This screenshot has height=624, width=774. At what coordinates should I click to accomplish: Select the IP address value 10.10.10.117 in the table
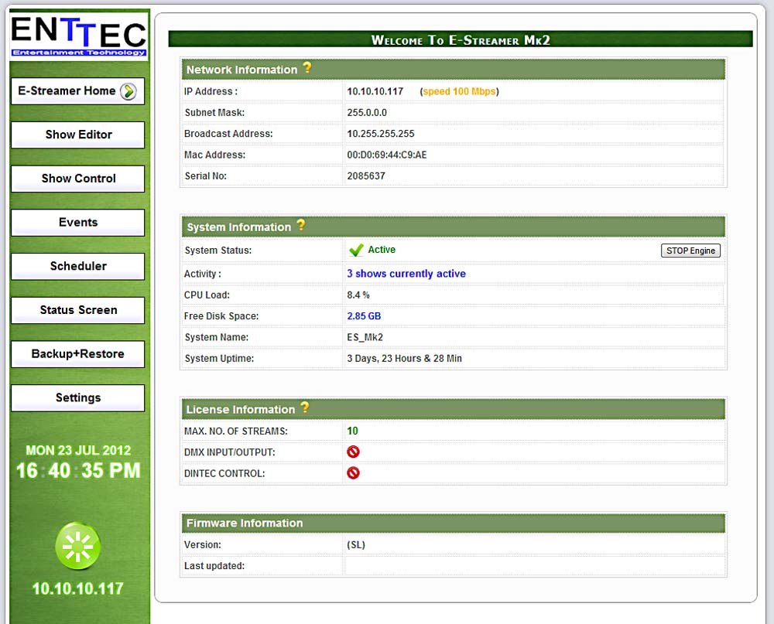pyautogui.click(x=375, y=92)
